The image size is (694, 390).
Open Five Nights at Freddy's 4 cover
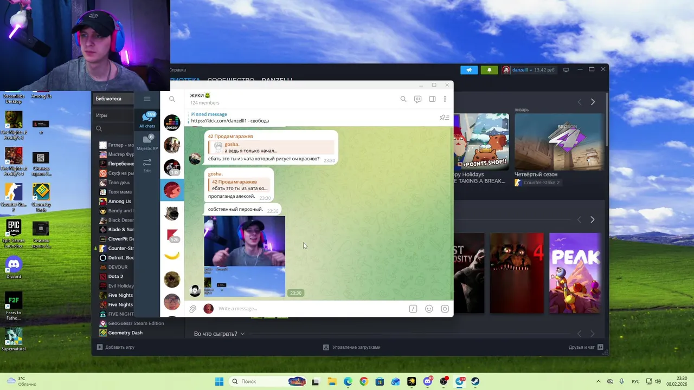click(x=517, y=273)
